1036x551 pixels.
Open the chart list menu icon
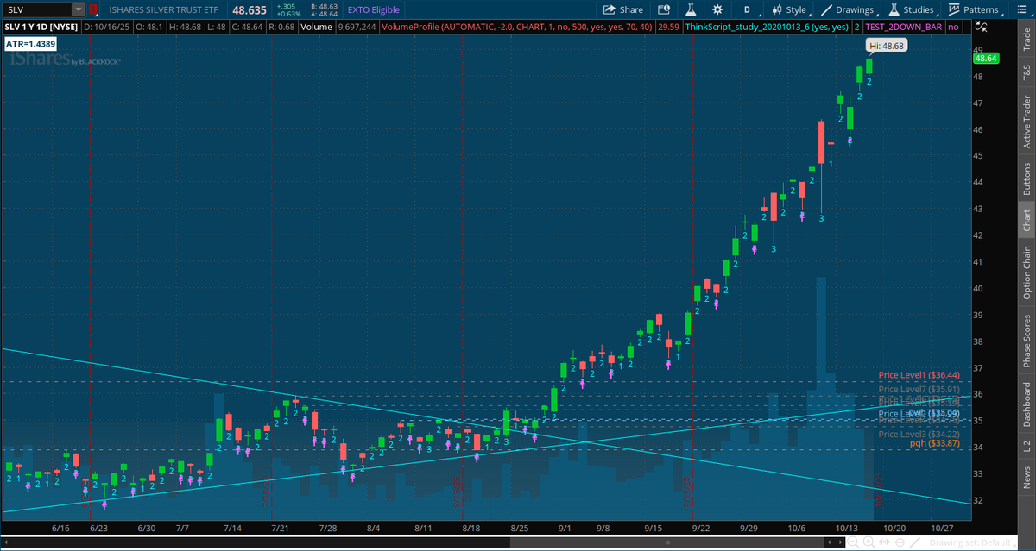click(x=1021, y=9)
